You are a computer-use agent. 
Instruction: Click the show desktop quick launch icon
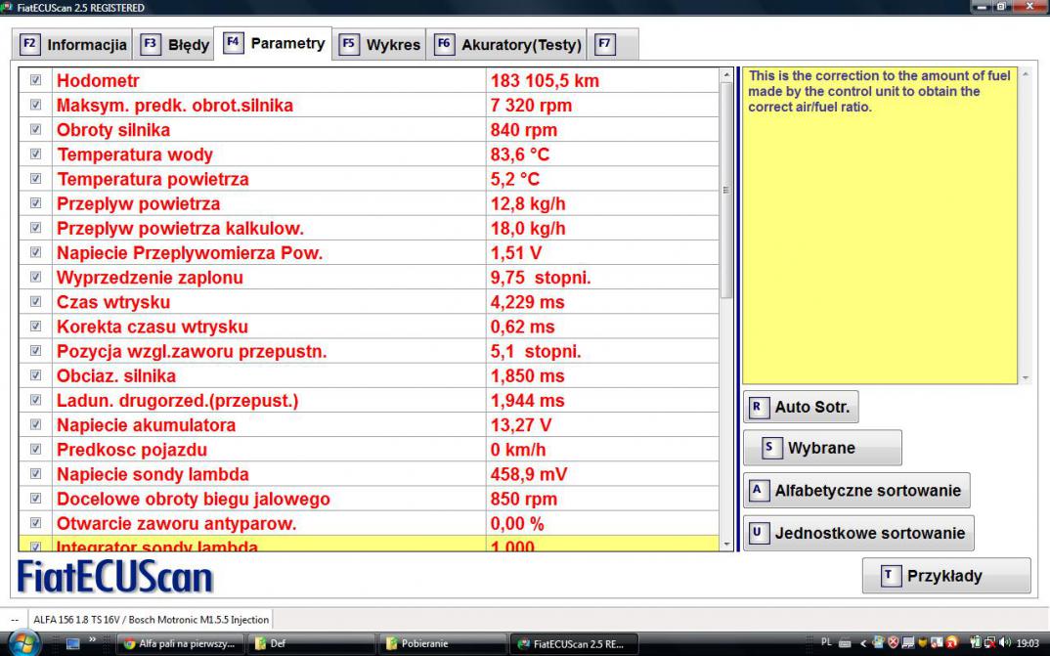click(x=71, y=643)
